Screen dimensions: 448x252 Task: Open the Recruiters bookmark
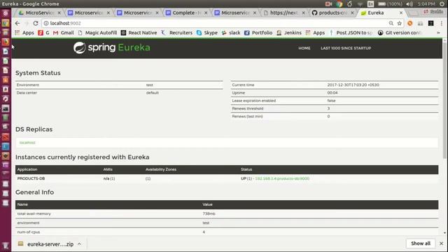pos(177,33)
